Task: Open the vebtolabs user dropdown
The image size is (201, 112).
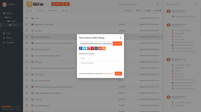Action: pyautogui.click(x=12, y=4)
